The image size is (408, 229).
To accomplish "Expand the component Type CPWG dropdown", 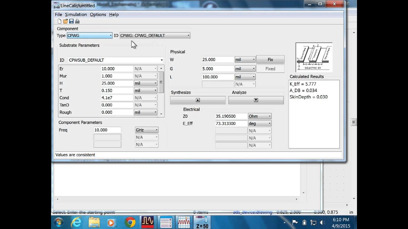I will coord(90,35).
